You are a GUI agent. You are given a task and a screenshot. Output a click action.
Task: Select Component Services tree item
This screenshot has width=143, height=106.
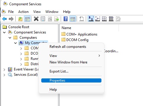30,32
